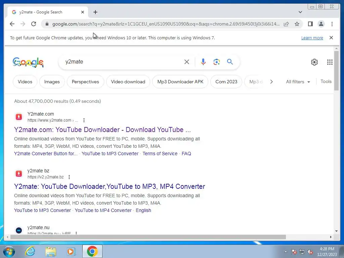Search by image with Google Lens
Screen dimensions: 344x258
coord(217,62)
